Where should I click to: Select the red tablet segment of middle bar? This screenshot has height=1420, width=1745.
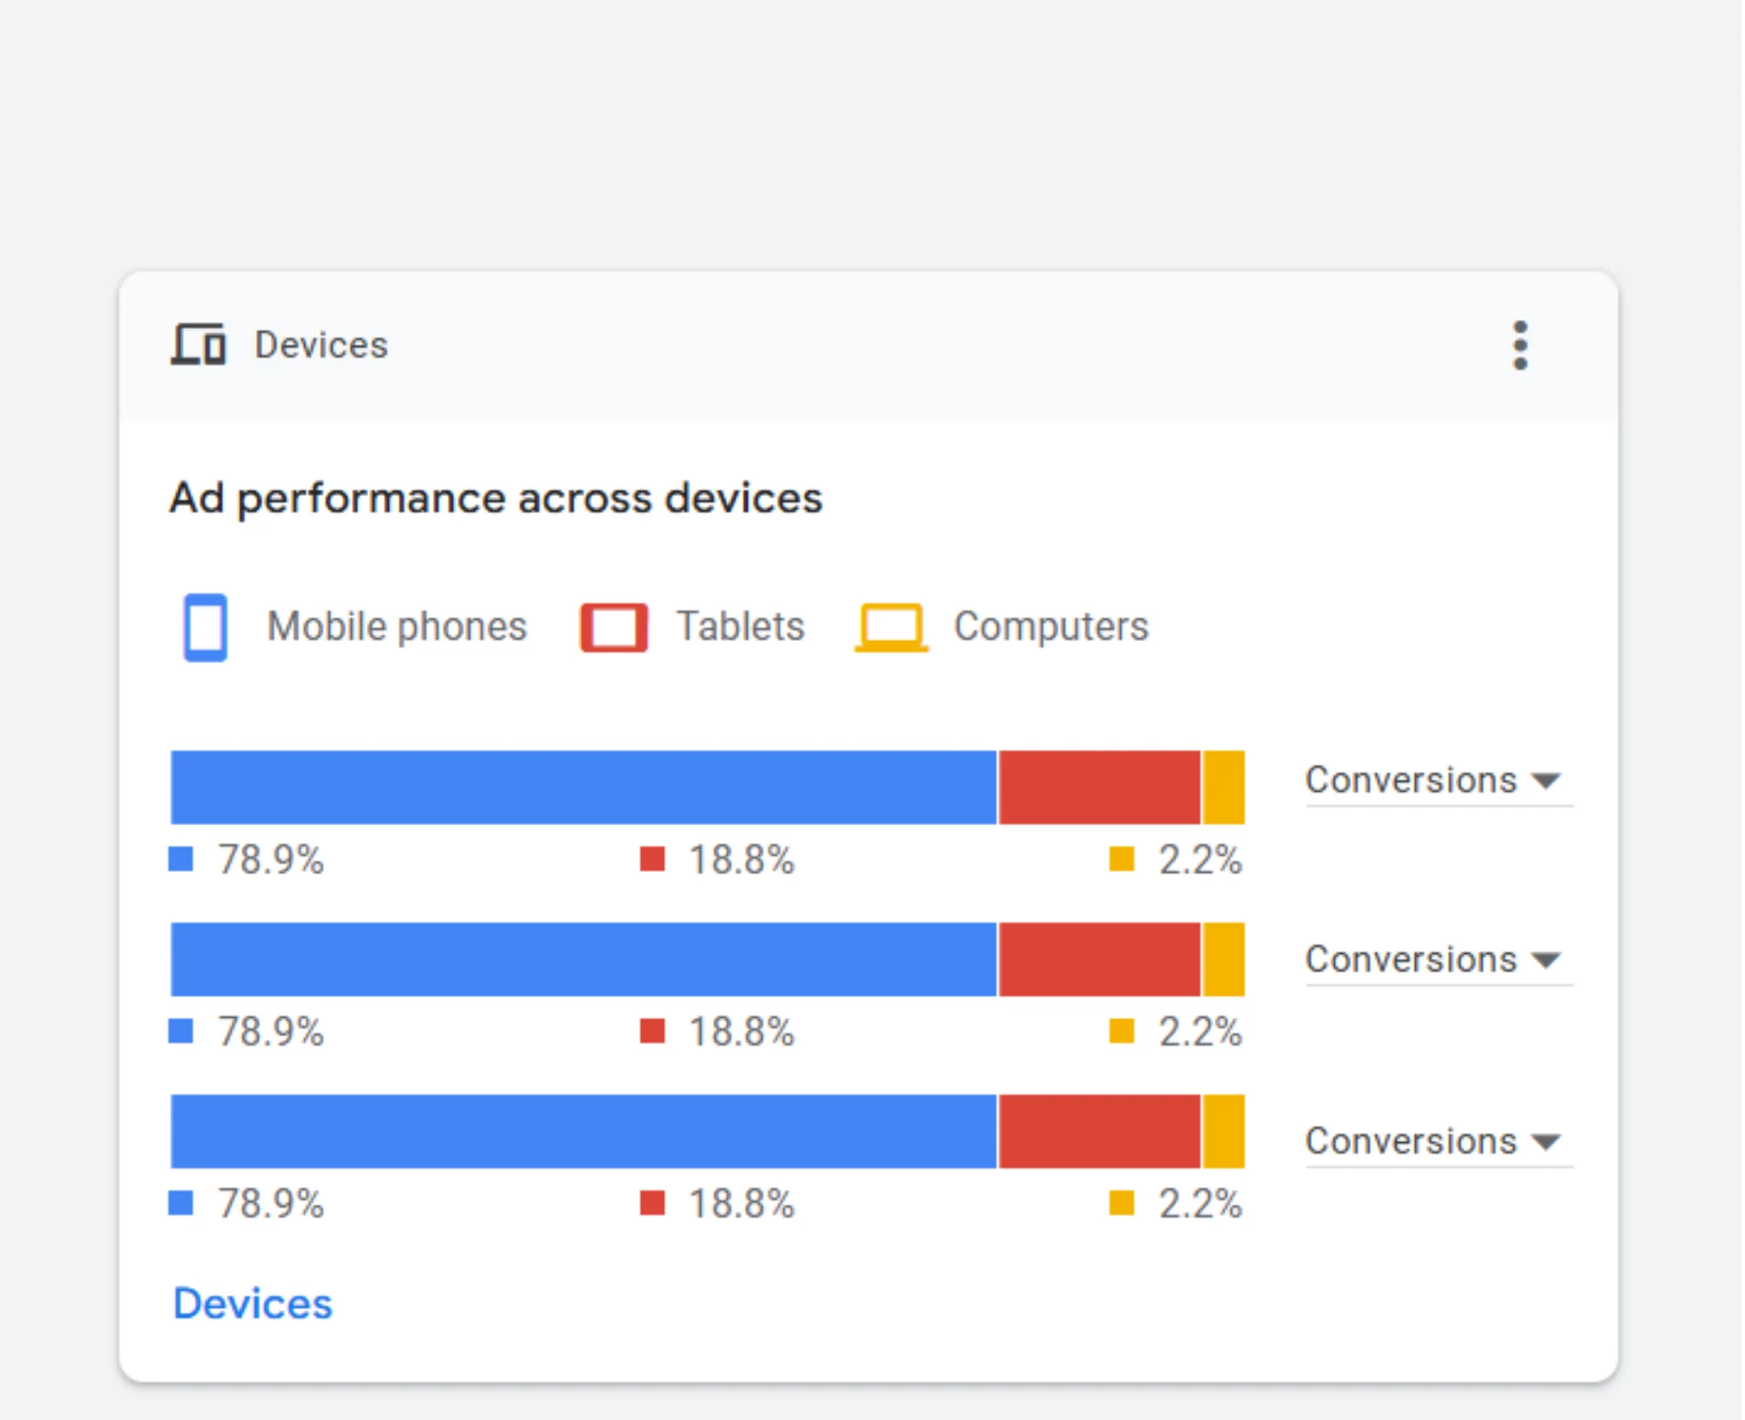click(1099, 960)
